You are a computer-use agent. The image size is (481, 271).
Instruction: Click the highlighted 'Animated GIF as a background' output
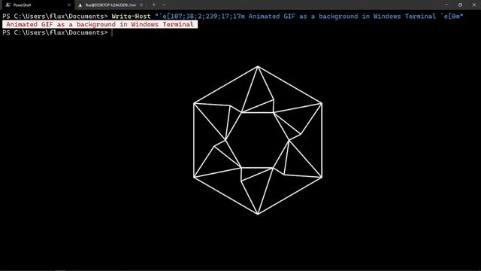click(100, 24)
